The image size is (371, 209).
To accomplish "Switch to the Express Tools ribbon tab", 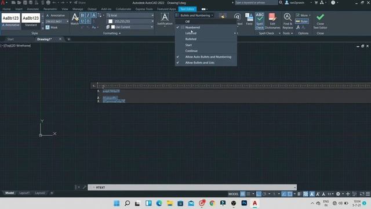I will click(x=144, y=9).
